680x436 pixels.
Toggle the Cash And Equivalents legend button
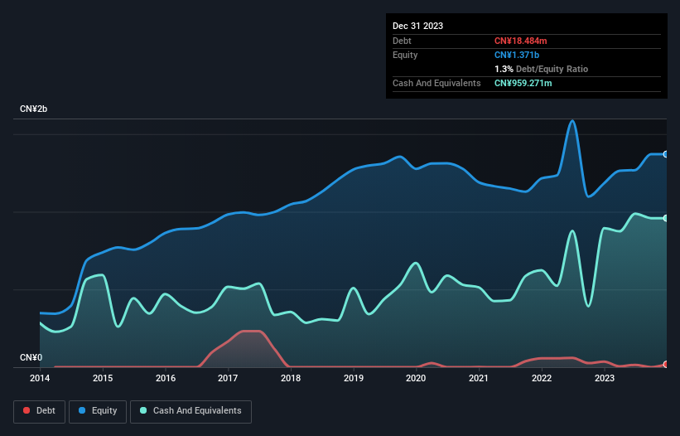coord(190,411)
